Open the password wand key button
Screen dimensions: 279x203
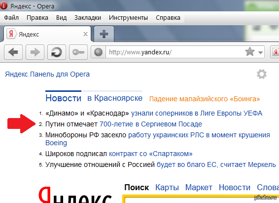pyautogui.click(x=78, y=52)
